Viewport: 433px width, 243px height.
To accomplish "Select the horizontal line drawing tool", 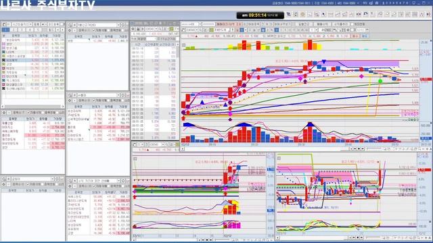I will point(330,14).
